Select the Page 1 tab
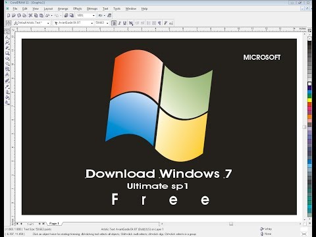This screenshot has height=237, width=316. [x=54, y=223]
